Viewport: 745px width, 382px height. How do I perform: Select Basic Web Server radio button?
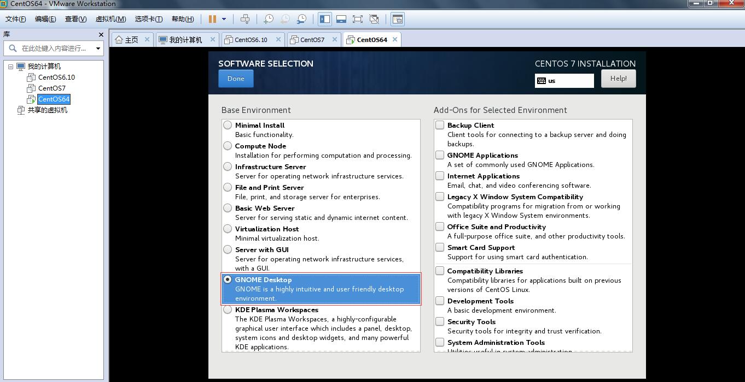coord(228,208)
